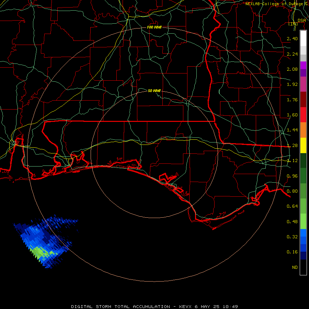Select the yellow legend swatch near 1.28
This screenshot has width=309, height=309.
[303, 145]
